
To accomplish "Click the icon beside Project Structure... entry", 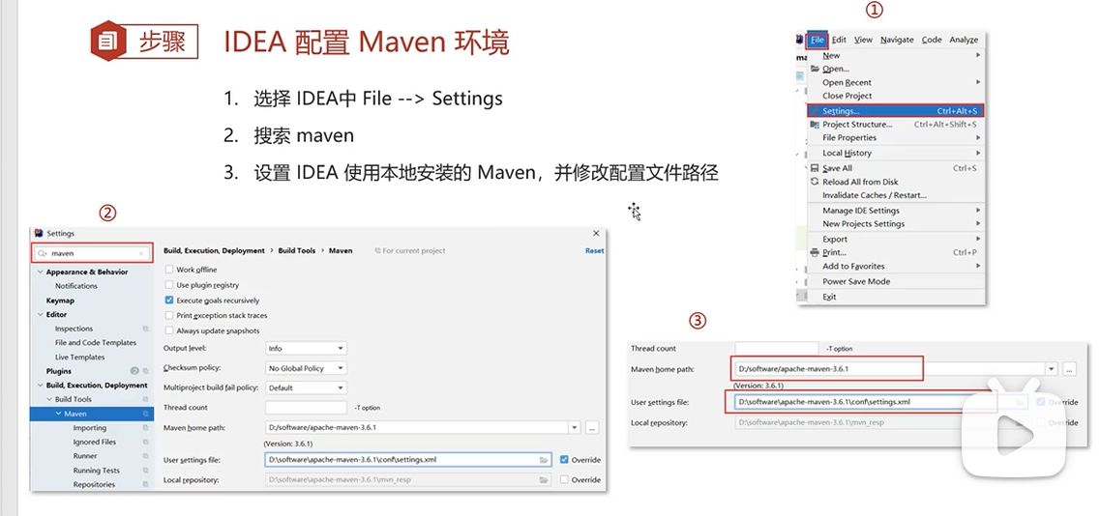I will [815, 124].
